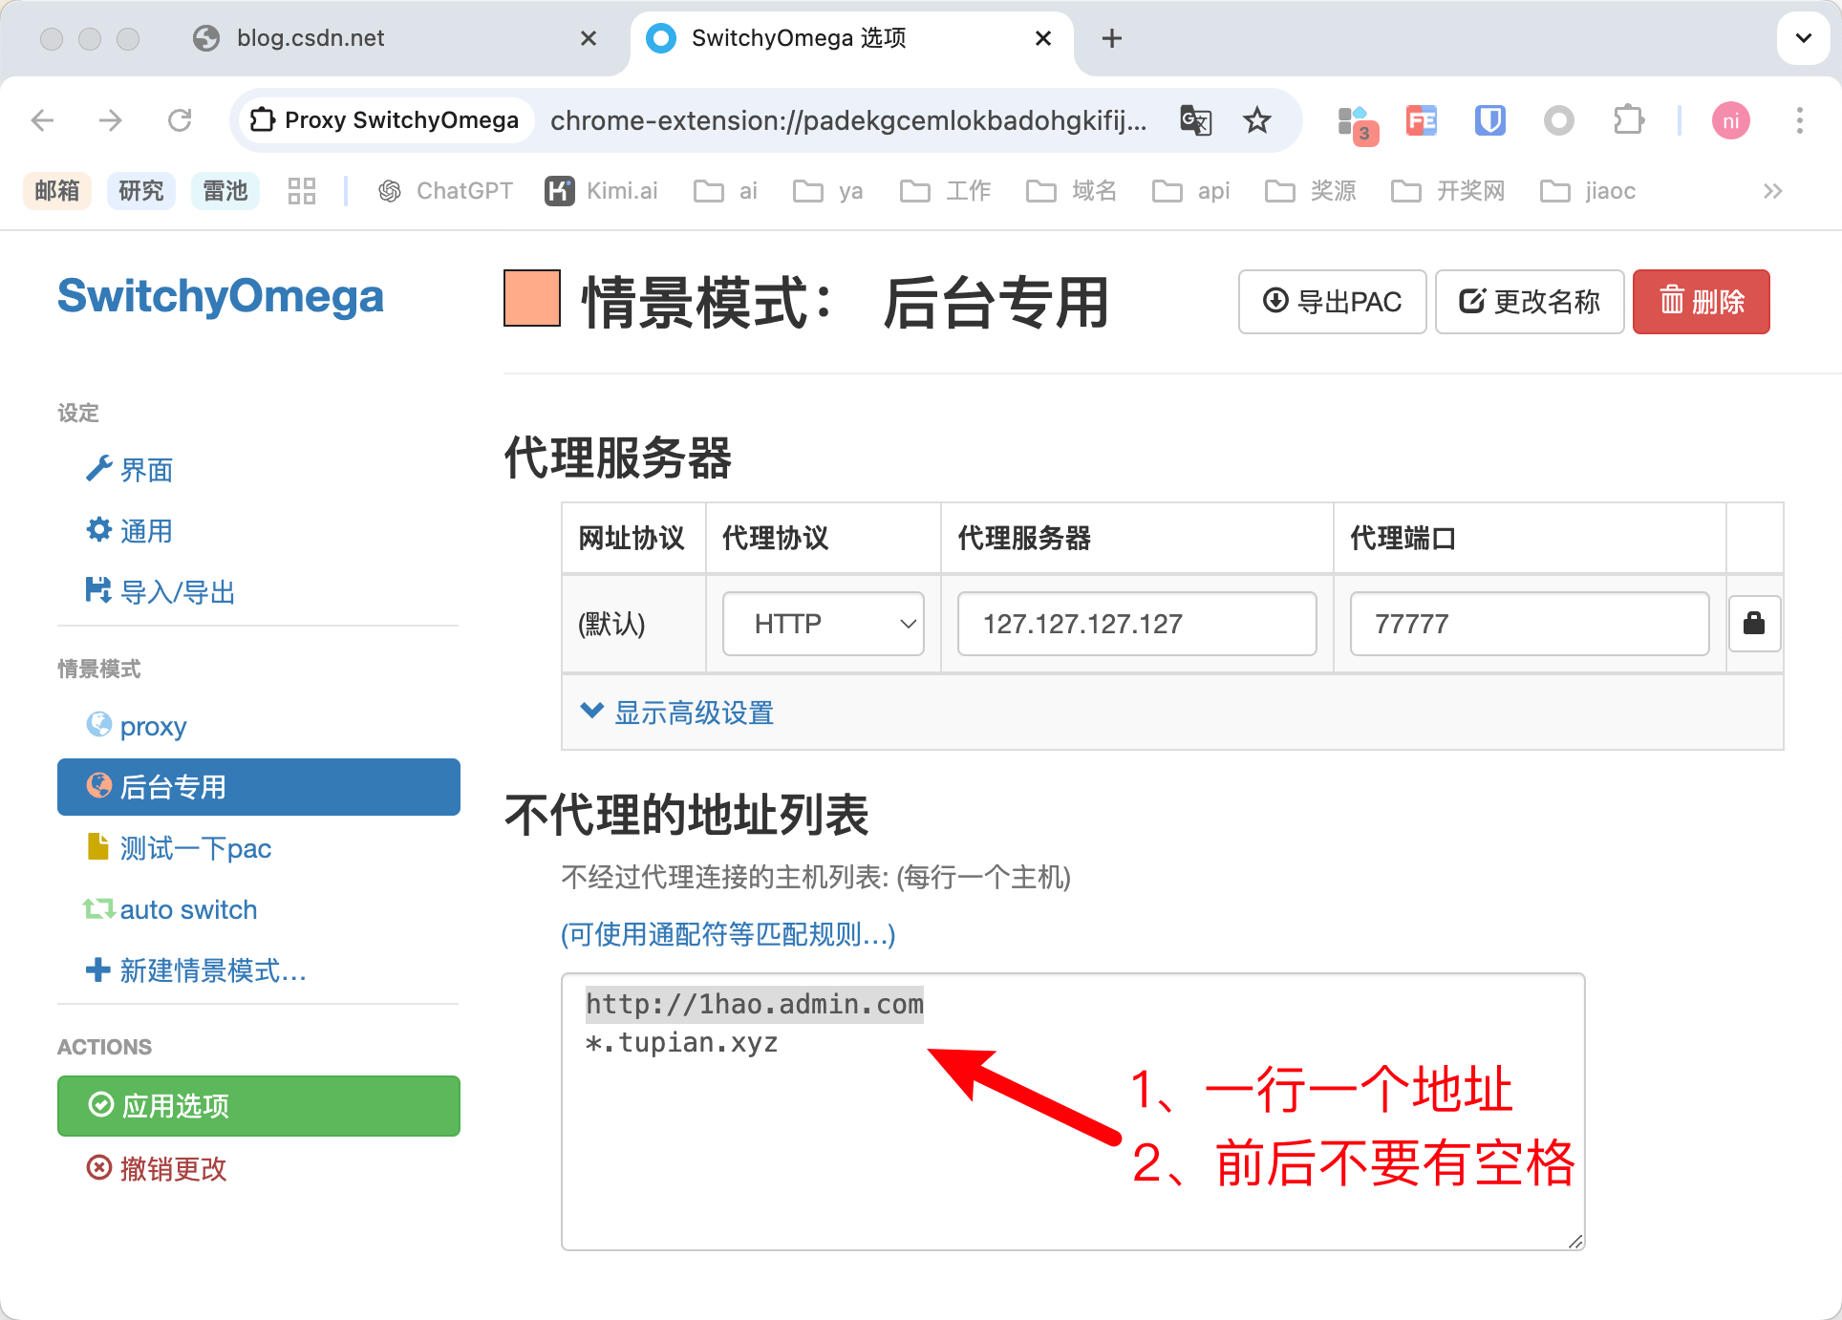Click the FE helper extension icon
1842x1320 pixels.
[x=1421, y=120]
